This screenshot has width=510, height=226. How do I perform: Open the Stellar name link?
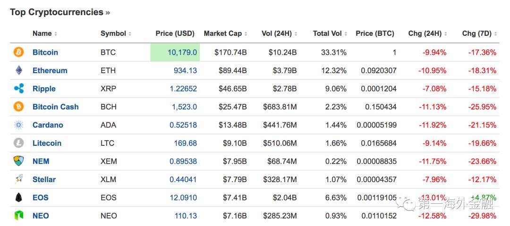pyautogui.click(x=44, y=179)
